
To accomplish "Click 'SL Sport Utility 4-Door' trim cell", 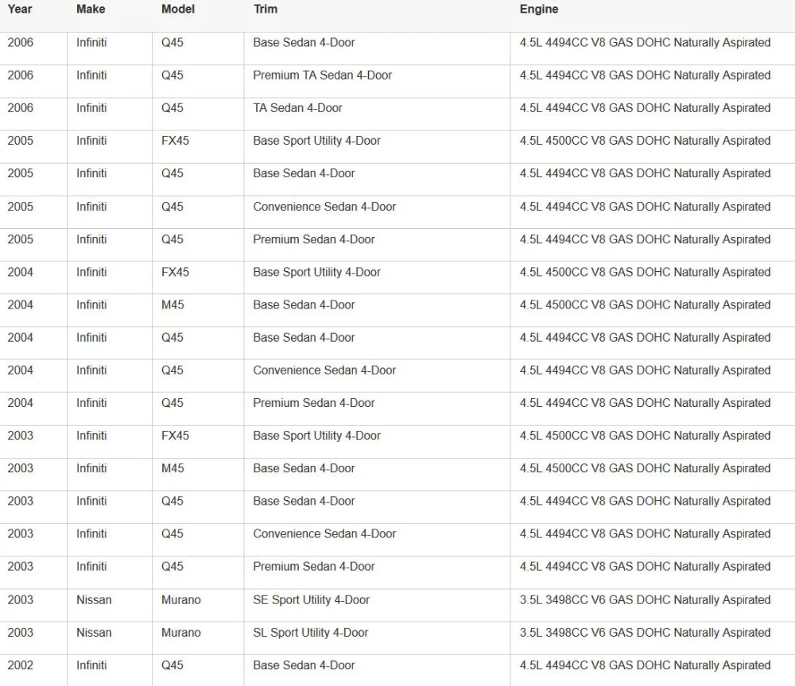I will (x=311, y=632).
